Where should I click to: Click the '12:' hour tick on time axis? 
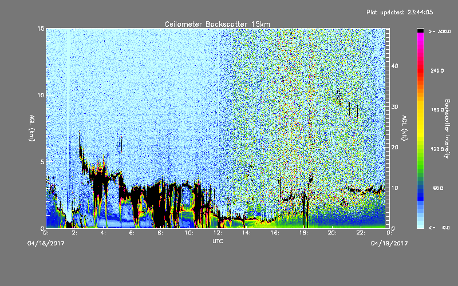pyautogui.click(x=218, y=233)
